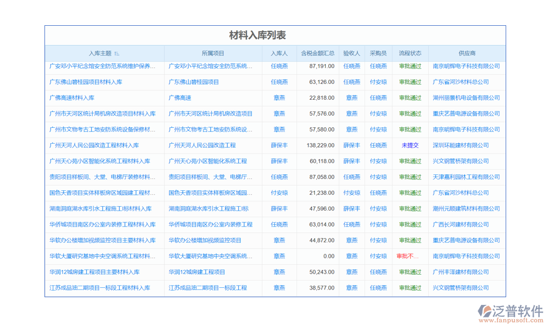This screenshot has height=329, width=549.
Task: Click supplier 深圳环能建材有限公司
Action: [x=461, y=146]
